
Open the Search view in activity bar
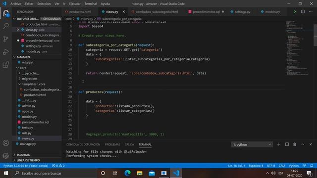click(6, 26)
